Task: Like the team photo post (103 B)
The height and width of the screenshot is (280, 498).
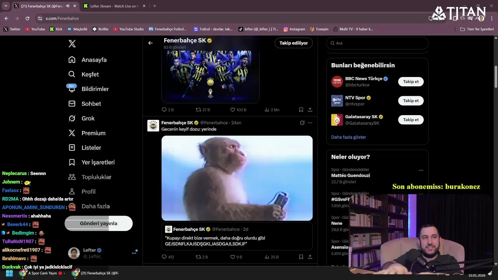Action: click(x=238, y=110)
